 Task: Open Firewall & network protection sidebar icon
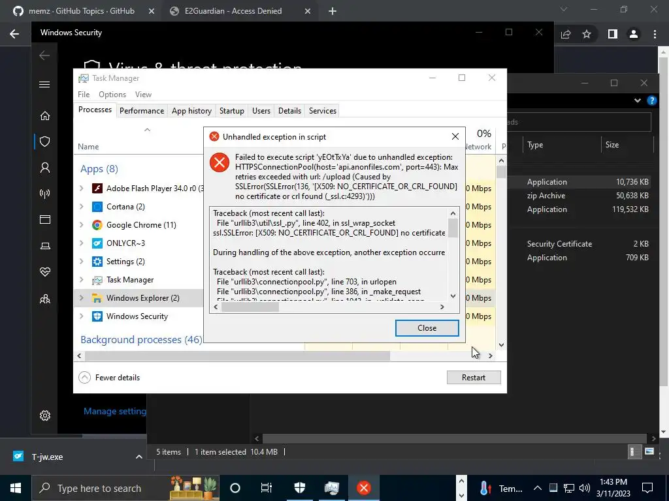[45, 194]
